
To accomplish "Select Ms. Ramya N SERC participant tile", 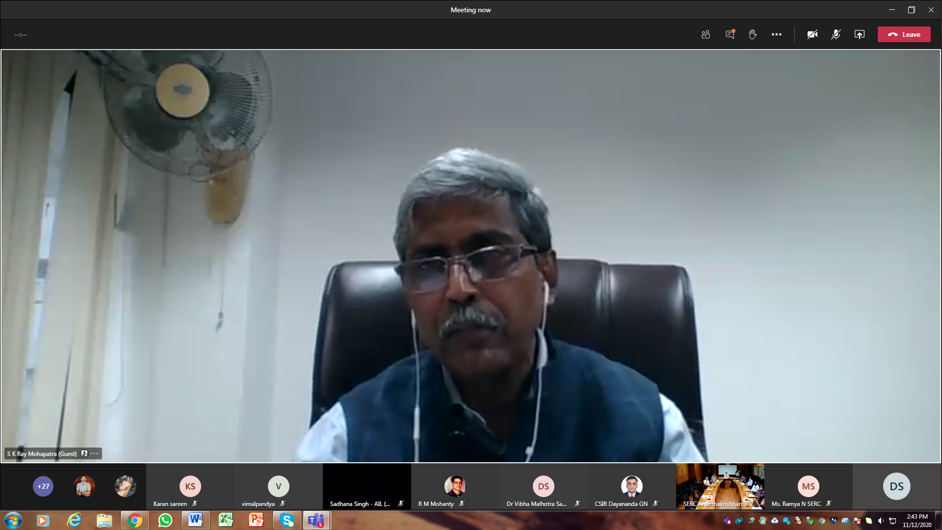I will 809,486.
